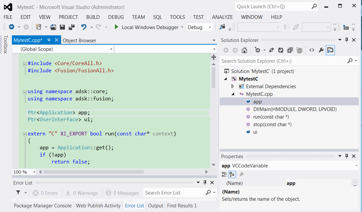This screenshot has width=362, height=212.
Task: Open the BUILD menu
Action: pos(93,17)
